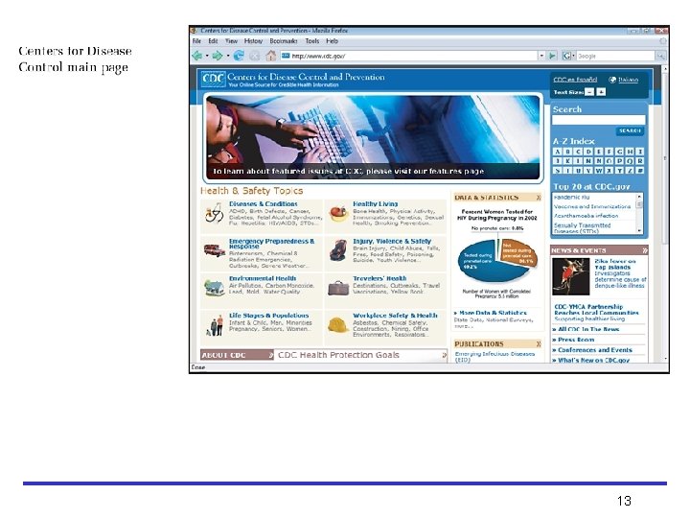The width and height of the screenshot is (690, 518).
Task: Open the History menu
Action: coord(253,41)
